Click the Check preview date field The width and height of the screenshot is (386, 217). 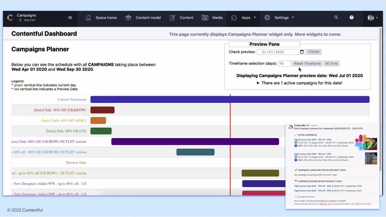pos(281,52)
